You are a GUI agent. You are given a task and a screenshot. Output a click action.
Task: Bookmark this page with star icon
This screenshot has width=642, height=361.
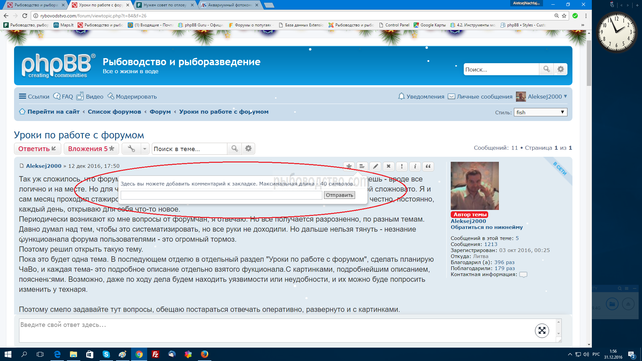[564, 16]
